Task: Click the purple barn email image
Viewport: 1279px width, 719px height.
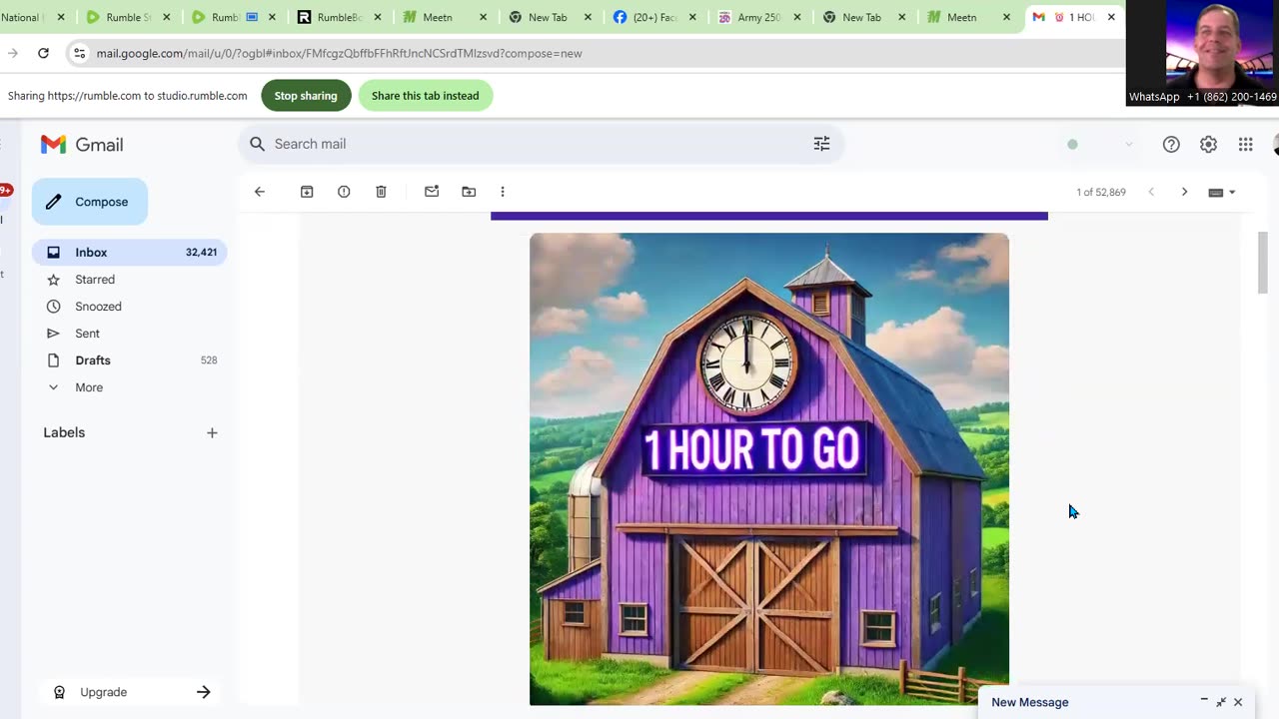Action: click(x=769, y=469)
